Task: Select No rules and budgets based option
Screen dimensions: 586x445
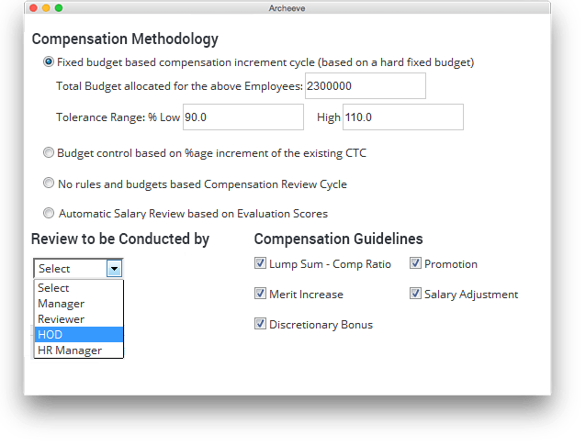Action: pyautogui.click(x=49, y=183)
